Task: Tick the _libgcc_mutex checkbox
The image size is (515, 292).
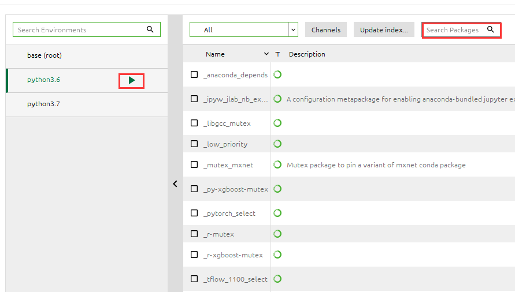Action: point(194,123)
